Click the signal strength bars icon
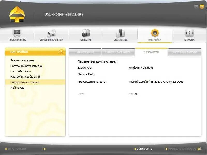 coord(199,149)
